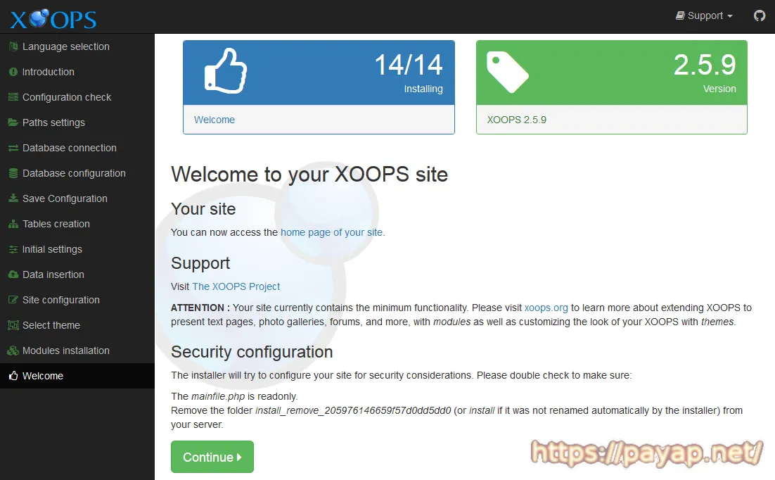Click the mainfile.php text
Screen dimensions: 775x480
[x=218, y=396]
